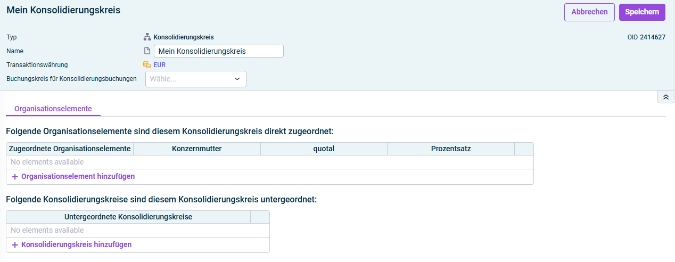
Task: Click the Buchungskreis für Konsolidierungsbuchungen label
Action: coord(71,79)
